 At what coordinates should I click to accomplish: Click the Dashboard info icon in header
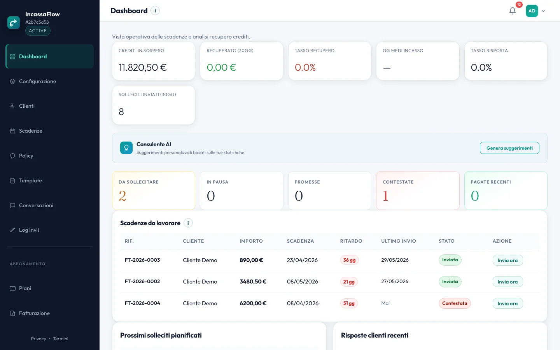155,11
